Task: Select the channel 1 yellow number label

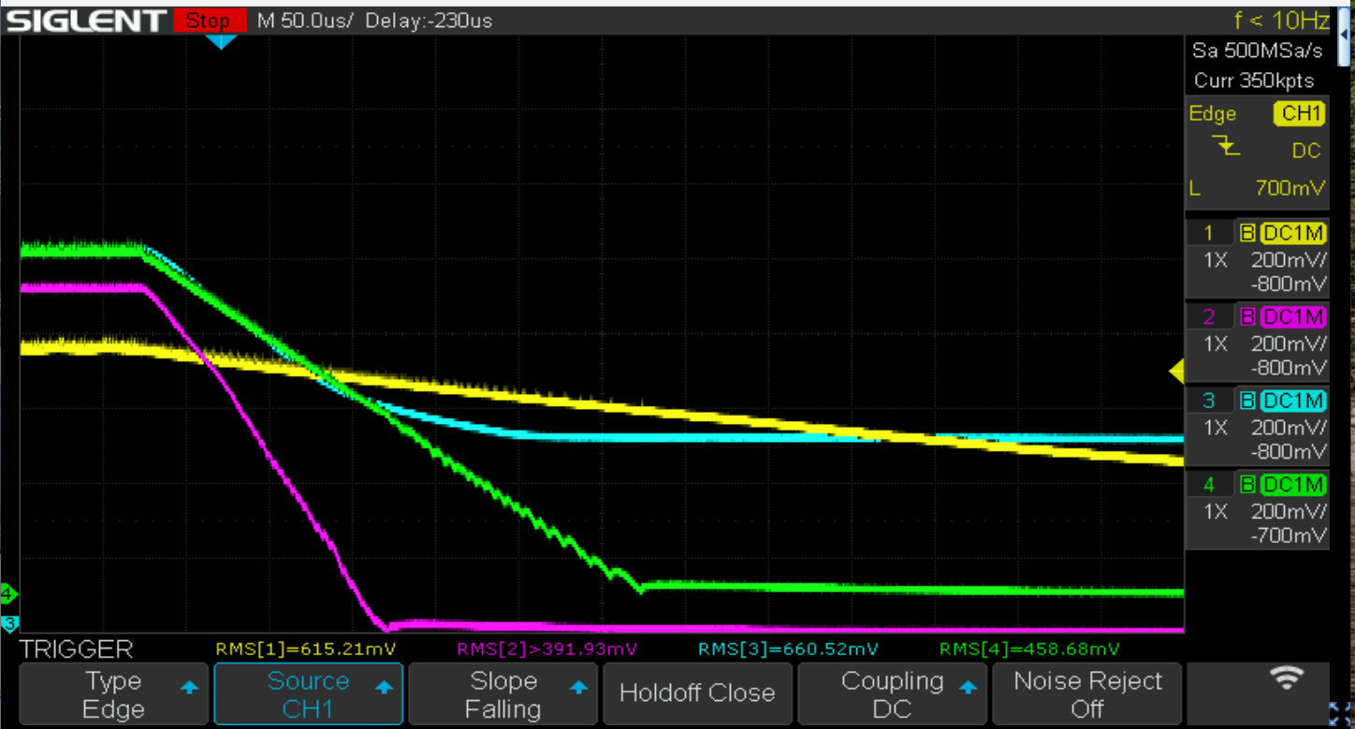Action: point(1209,233)
